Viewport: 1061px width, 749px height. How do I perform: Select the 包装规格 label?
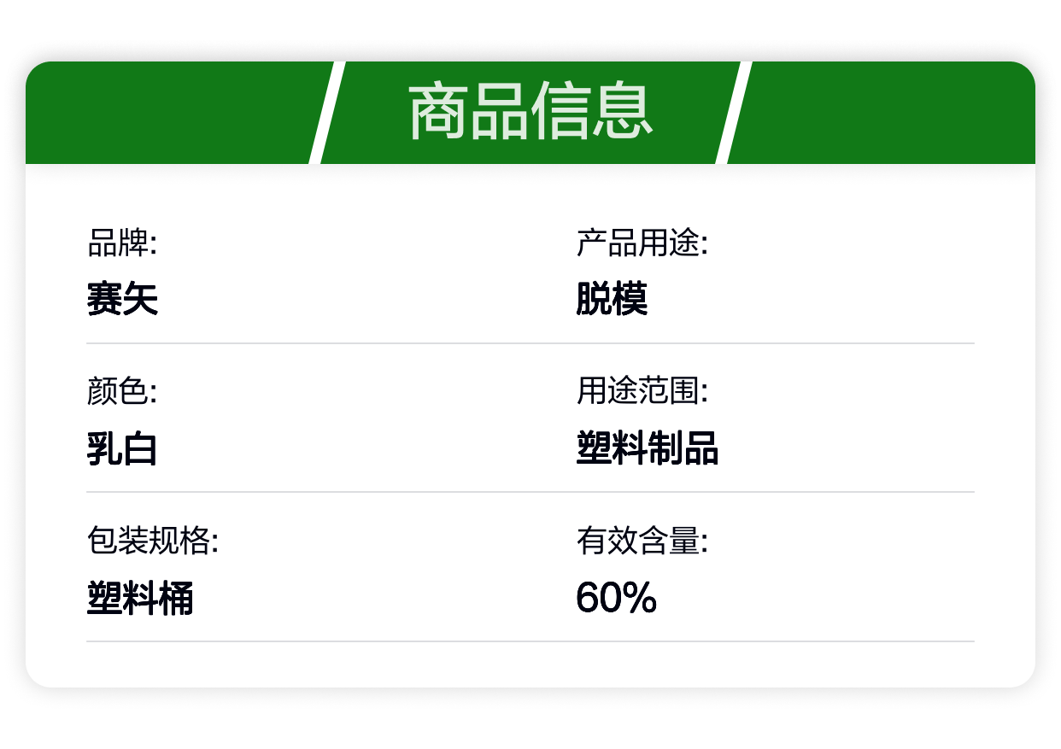pyautogui.click(x=153, y=541)
